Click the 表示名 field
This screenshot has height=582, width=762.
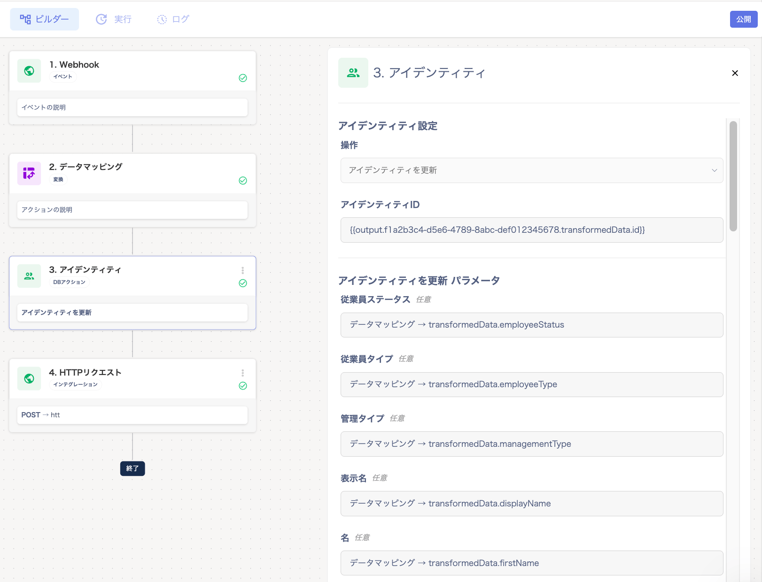(x=532, y=504)
